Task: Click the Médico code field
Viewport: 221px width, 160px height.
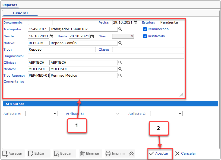Action: pos(39,69)
